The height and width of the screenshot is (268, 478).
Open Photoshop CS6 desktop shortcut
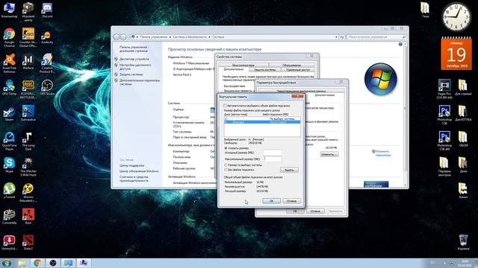pyautogui.click(x=444, y=115)
